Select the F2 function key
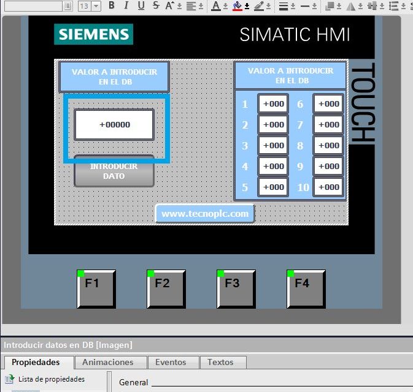 pyautogui.click(x=166, y=289)
